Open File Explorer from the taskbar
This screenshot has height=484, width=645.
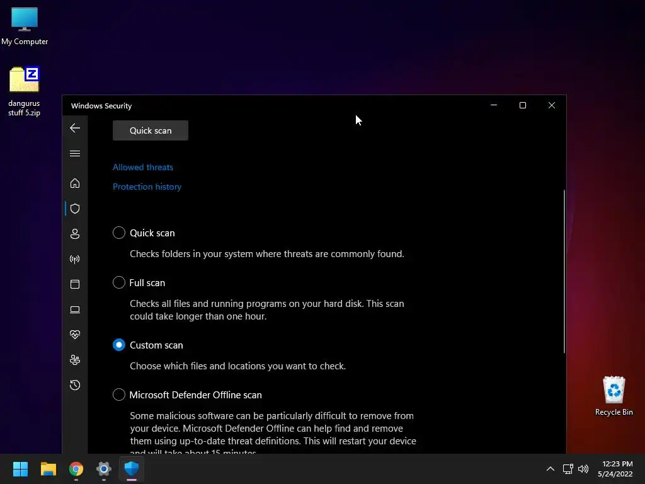(48, 469)
